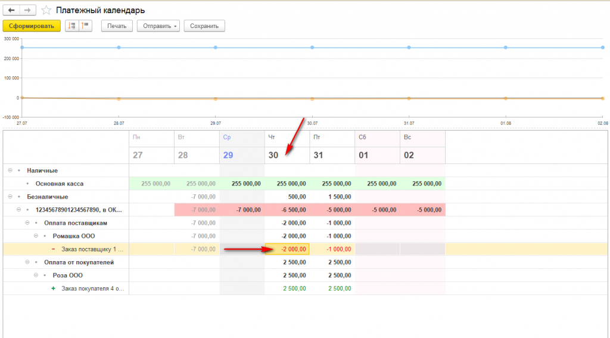
Task: Click the expand all groups icon
Action: point(72,26)
